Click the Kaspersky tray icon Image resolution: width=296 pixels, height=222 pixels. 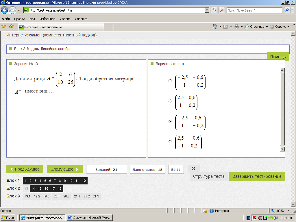click(x=254, y=218)
